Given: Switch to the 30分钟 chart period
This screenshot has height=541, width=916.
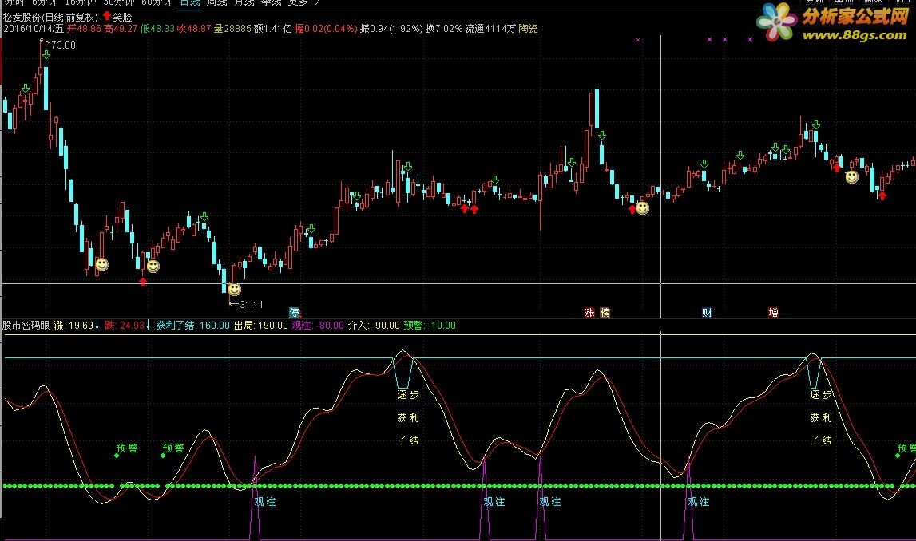Looking at the screenshot, I should click(118, 2).
